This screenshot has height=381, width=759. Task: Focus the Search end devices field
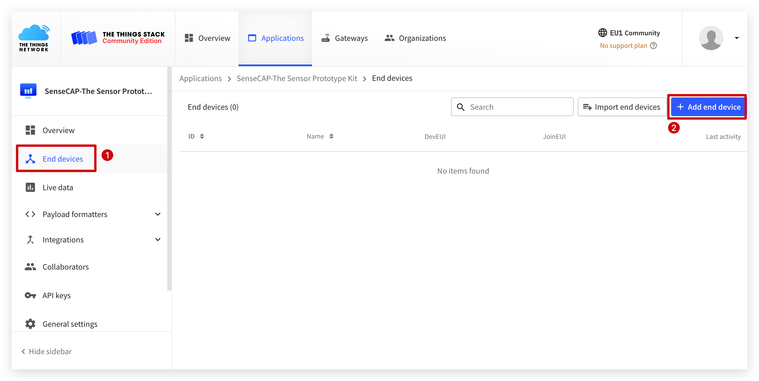click(512, 107)
